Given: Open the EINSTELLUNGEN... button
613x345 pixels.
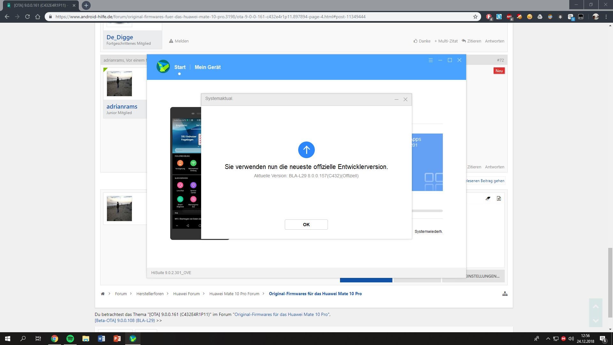Looking at the screenshot, I should (x=482, y=276).
